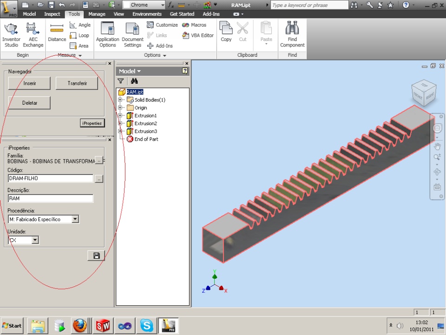Open Document Settings
This screenshot has height=335, width=446.
pyautogui.click(x=132, y=35)
